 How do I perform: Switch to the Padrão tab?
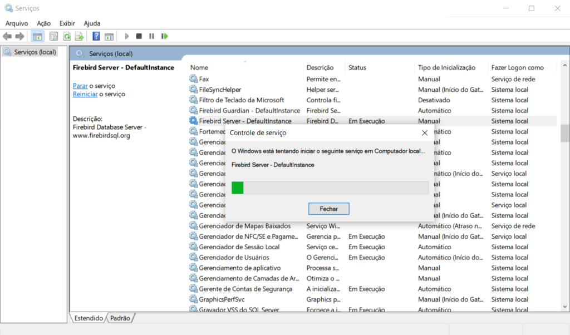tap(120, 318)
